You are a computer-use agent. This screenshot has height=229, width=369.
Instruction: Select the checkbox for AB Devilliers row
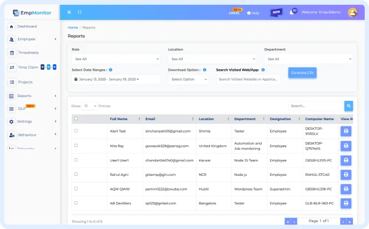click(76, 203)
